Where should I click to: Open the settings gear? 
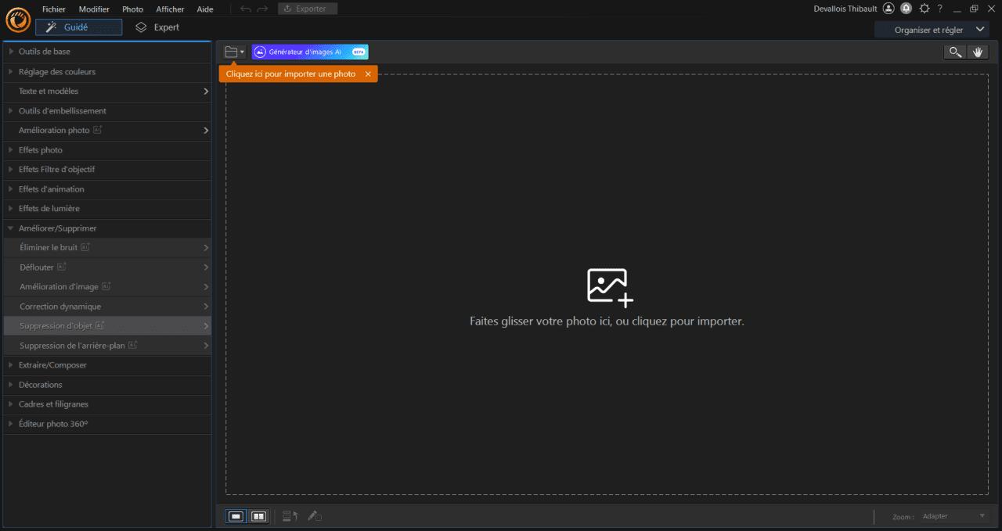coord(924,9)
